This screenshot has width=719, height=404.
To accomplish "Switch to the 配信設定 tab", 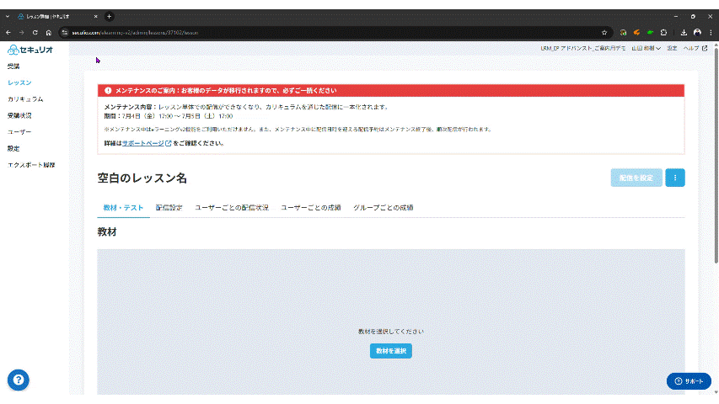I will (x=169, y=208).
